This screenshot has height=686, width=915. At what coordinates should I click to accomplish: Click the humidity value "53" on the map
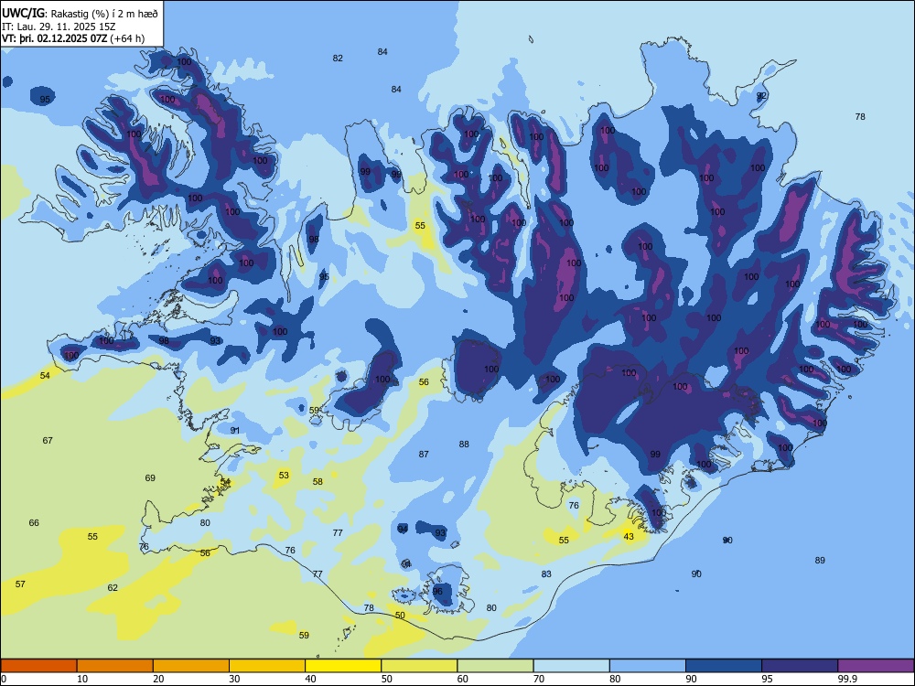(x=284, y=476)
